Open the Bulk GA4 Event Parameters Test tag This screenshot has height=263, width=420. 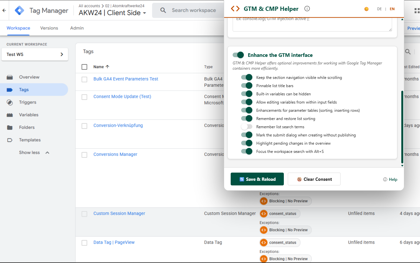tap(126, 79)
